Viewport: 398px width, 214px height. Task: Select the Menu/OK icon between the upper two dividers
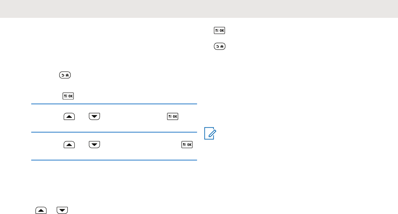click(173, 116)
